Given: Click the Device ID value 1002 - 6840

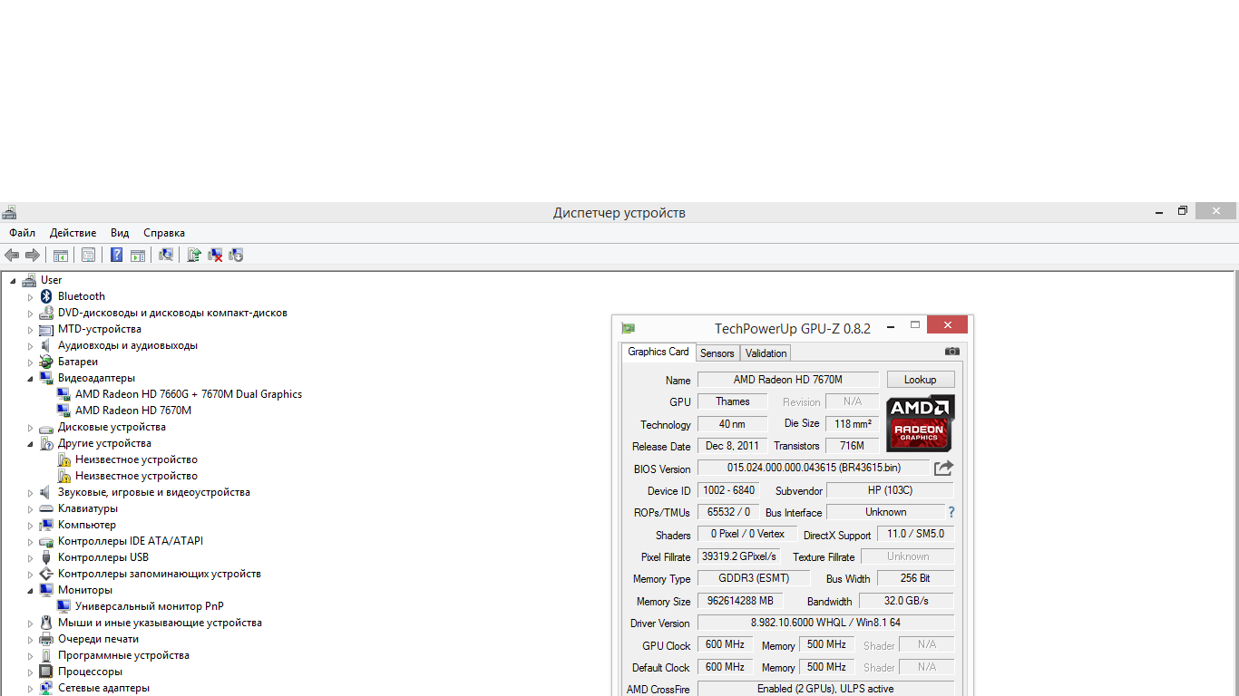Looking at the screenshot, I should (x=728, y=490).
